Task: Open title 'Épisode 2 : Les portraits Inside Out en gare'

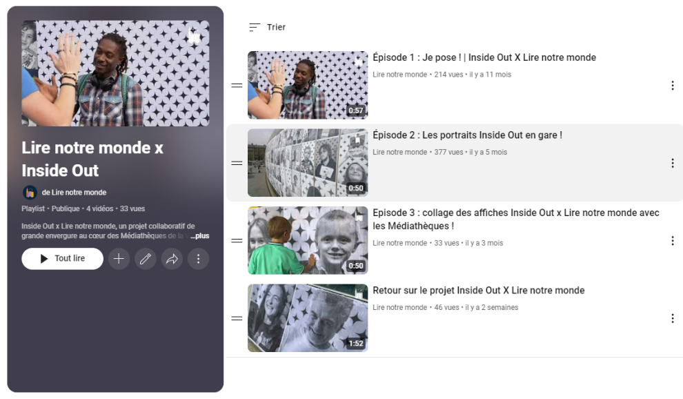Action: coord(467,135)
